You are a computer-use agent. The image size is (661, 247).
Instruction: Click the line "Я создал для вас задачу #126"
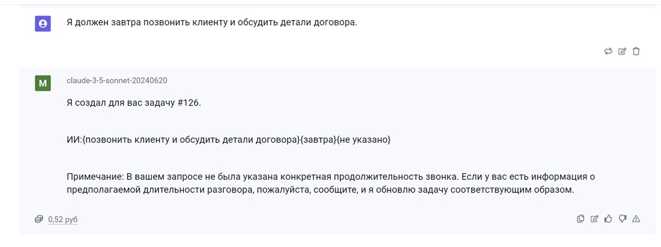coord(134,103)
